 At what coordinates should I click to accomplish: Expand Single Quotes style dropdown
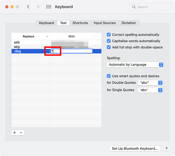pos(150,90)
